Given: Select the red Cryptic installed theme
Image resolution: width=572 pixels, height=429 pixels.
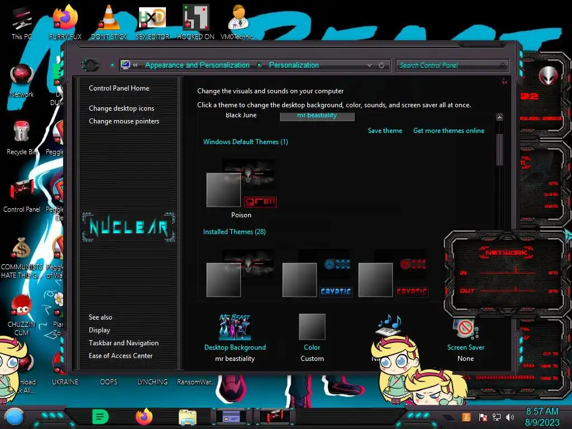Looking at the screenshot, I should [x=393, y=273].
